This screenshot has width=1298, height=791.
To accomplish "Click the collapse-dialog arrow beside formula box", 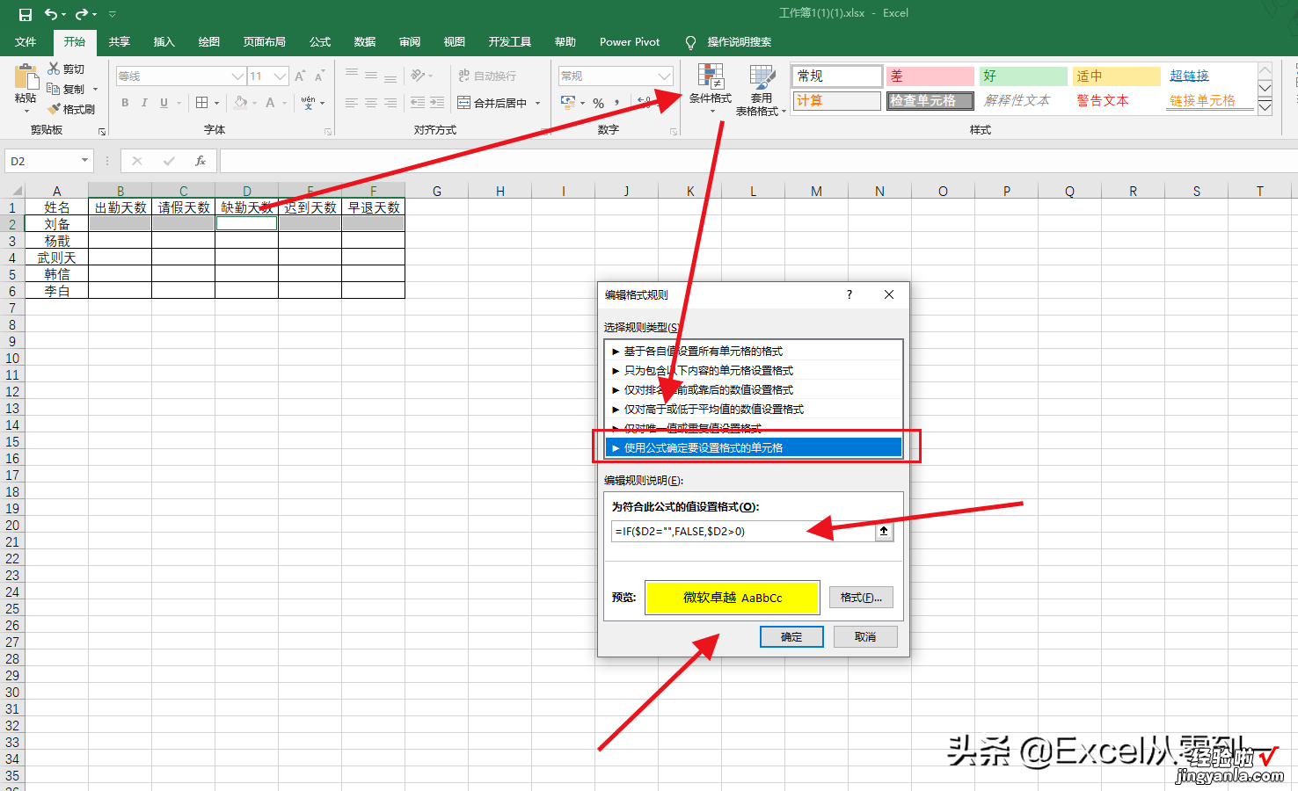I will tap(884, 531).
